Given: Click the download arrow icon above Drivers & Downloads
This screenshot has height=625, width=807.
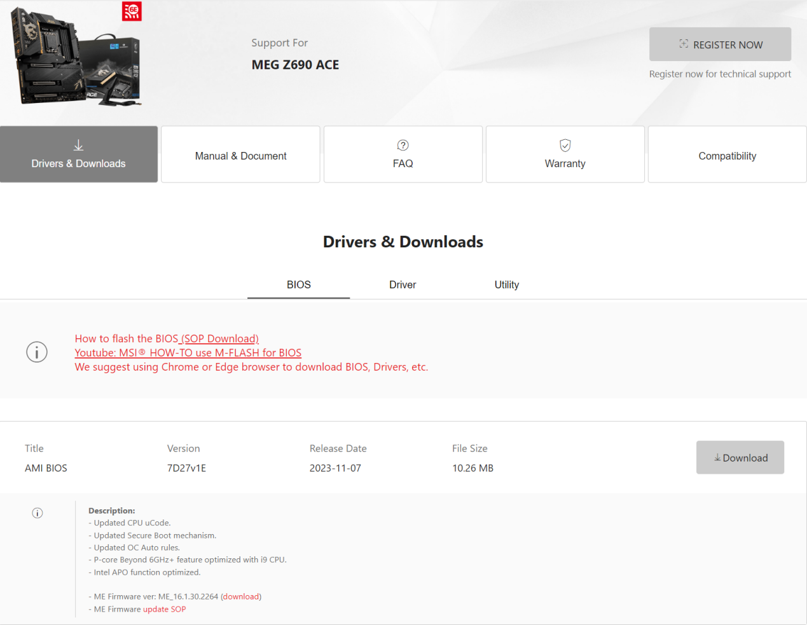Looking at the screenshot, I should click(78, 146).
